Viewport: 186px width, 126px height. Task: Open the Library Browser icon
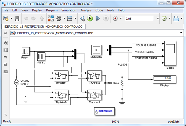click(x=51, y=18)
